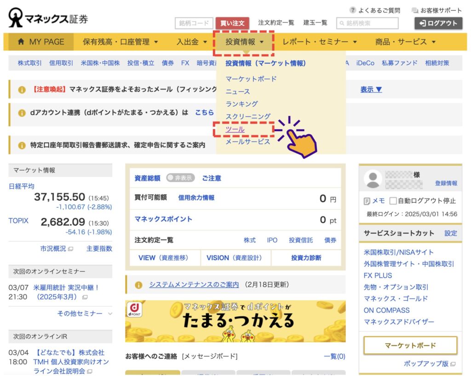Open the FX PLUS shortcut
This screenshot has height=380, width=471.
tap(378, 275)
